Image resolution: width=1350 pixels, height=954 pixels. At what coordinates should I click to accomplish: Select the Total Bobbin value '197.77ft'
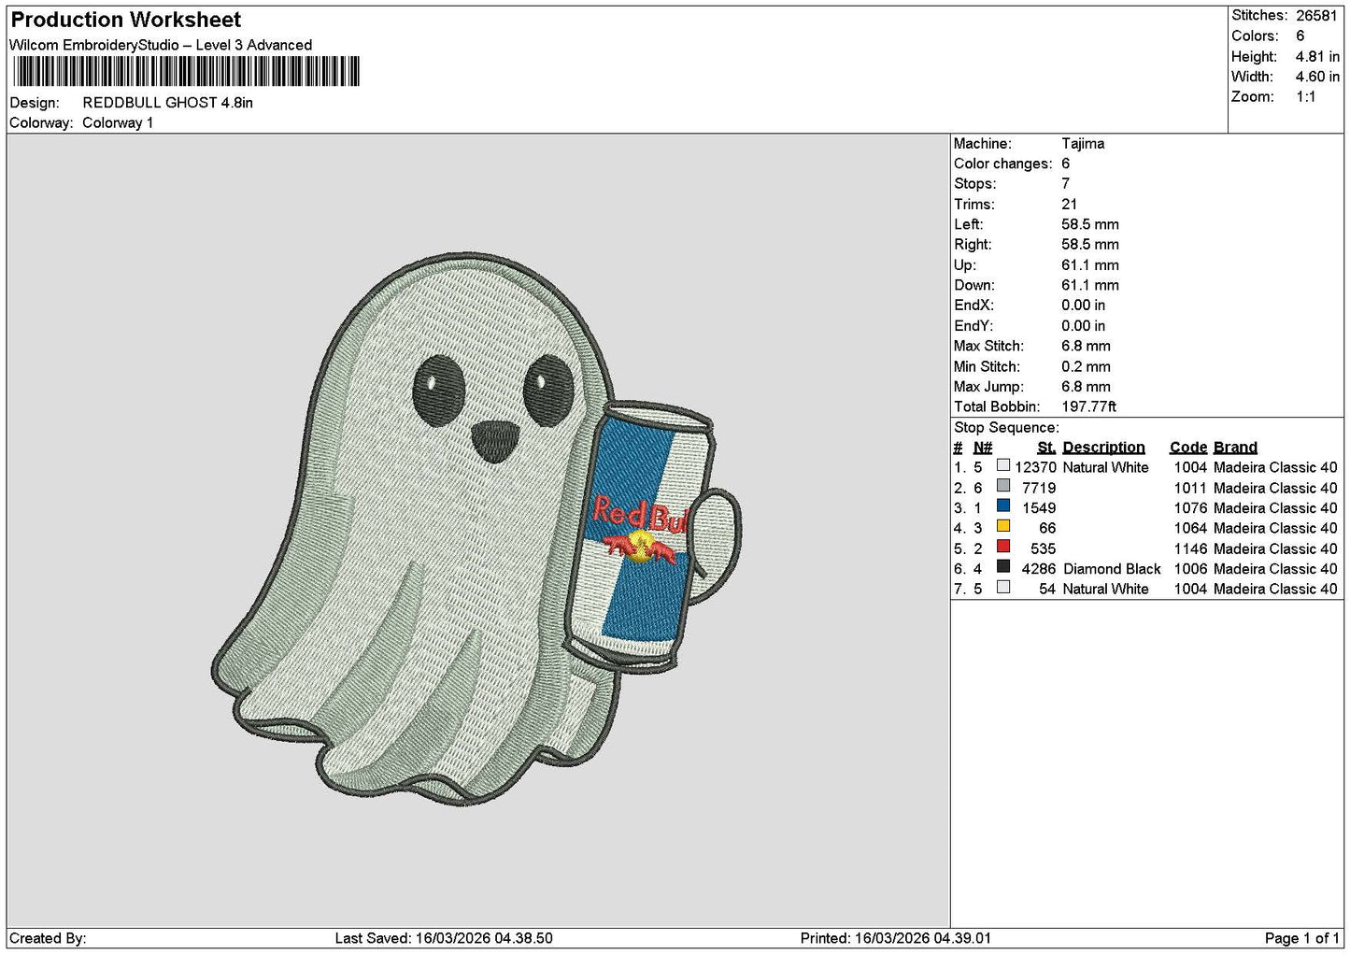pyautogui.click(x=1088, y=407)
